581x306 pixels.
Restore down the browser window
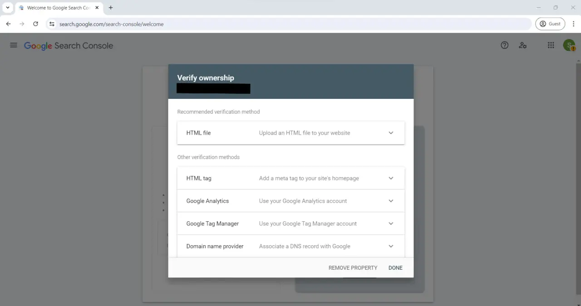pyautogui.click(x=556, y=8)
